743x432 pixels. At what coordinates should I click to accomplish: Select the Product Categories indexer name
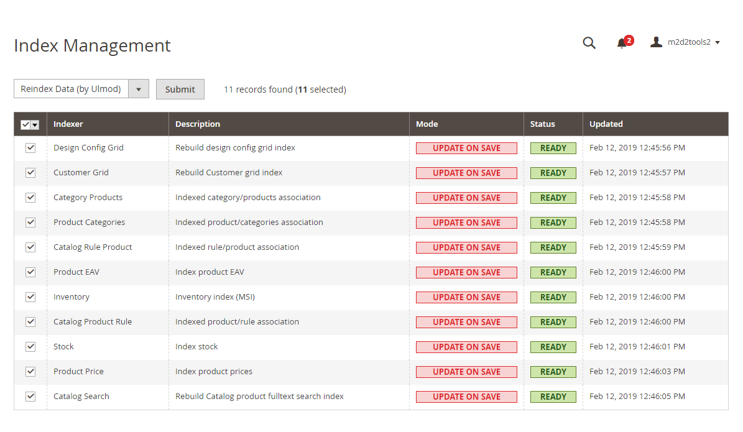coord(89,222)
